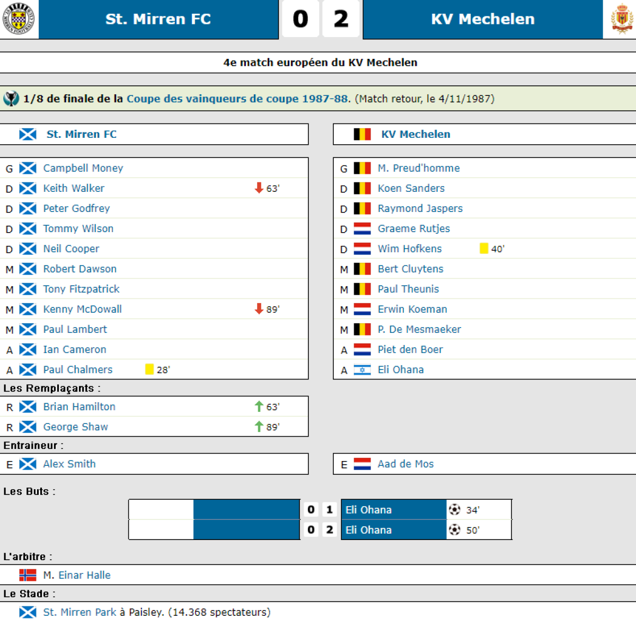
Task: Click Wim Hofkens' yellow card icon
Action: [x=484, y=249]
